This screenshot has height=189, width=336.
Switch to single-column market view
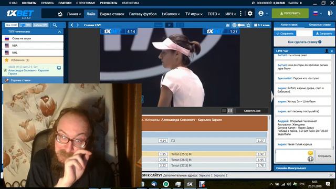(x=224, y=111)
